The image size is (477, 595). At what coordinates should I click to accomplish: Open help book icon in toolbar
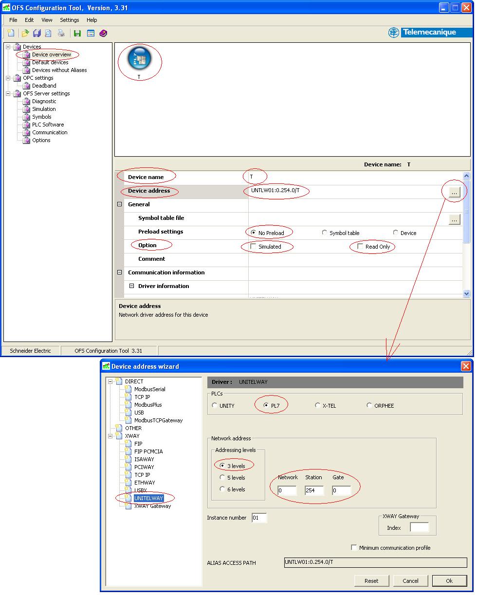pos(103,33)
